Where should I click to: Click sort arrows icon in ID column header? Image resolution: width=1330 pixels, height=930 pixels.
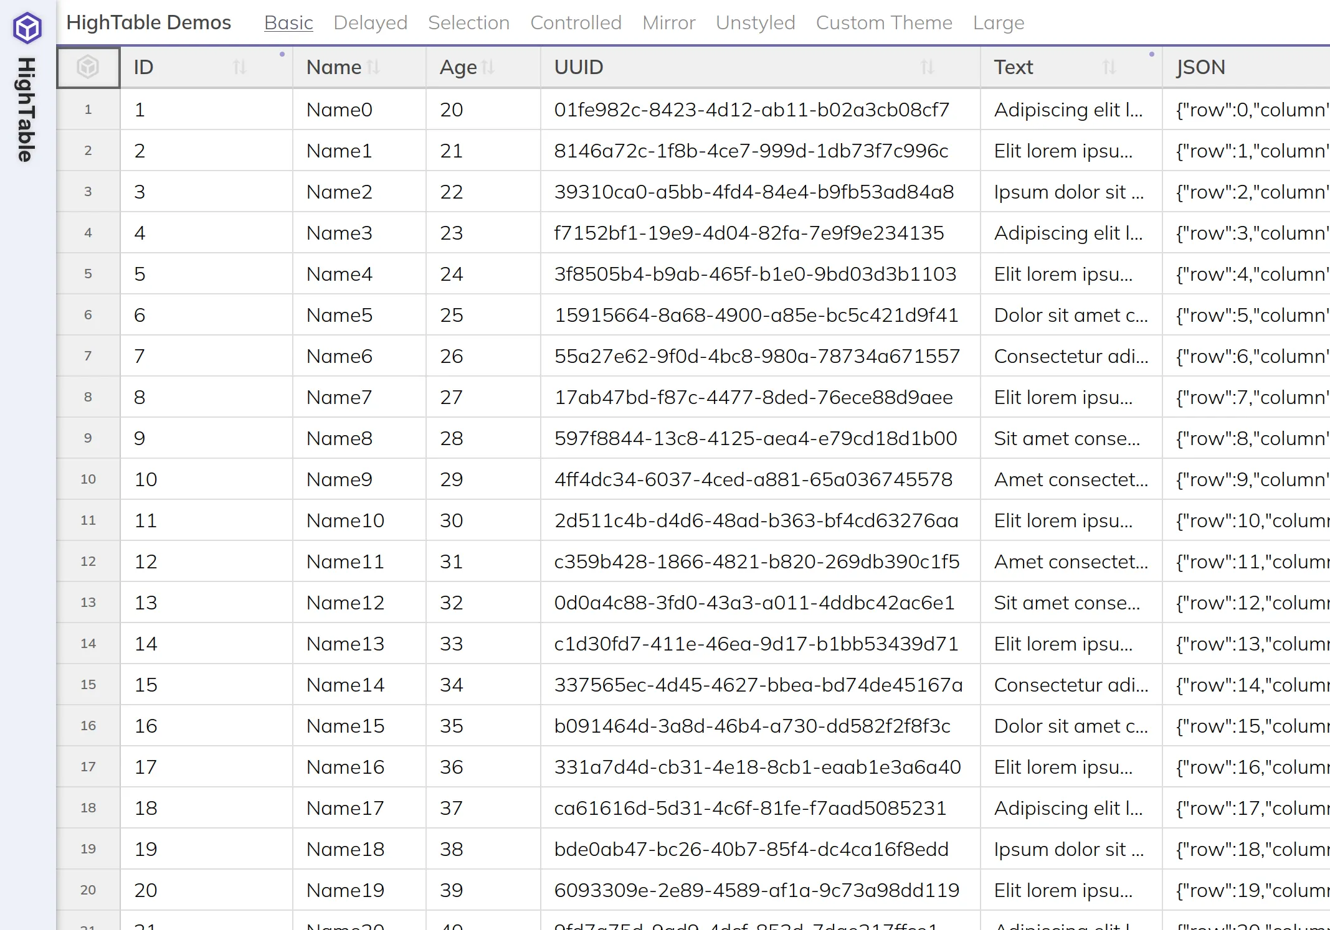pyautogui.click(x=240, y=67)
